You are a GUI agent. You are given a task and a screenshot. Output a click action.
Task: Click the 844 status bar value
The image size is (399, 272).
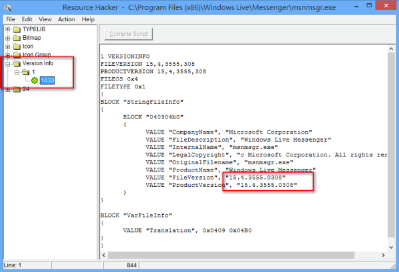coord(132,265)
